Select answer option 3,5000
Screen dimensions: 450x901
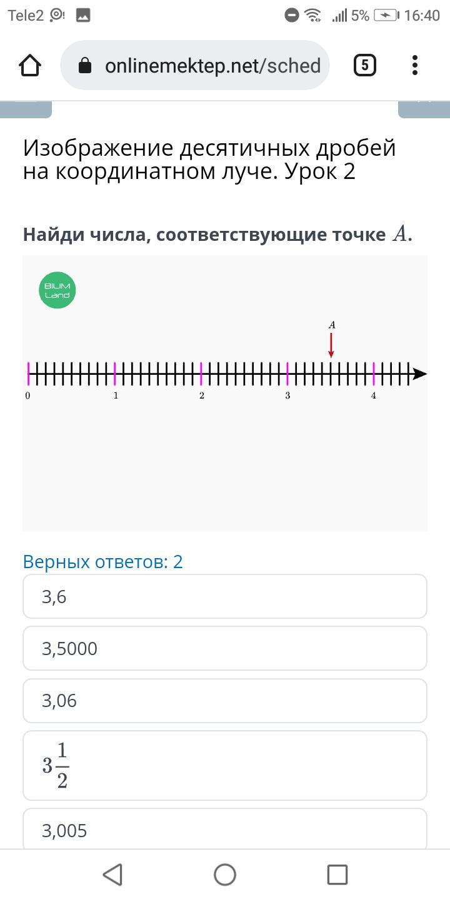[x=225, y=648]
